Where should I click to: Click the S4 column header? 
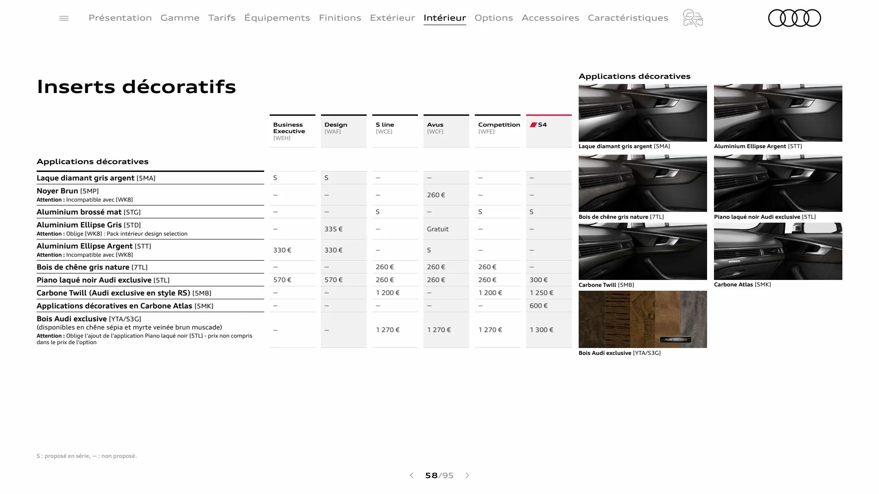click(549, 131)
